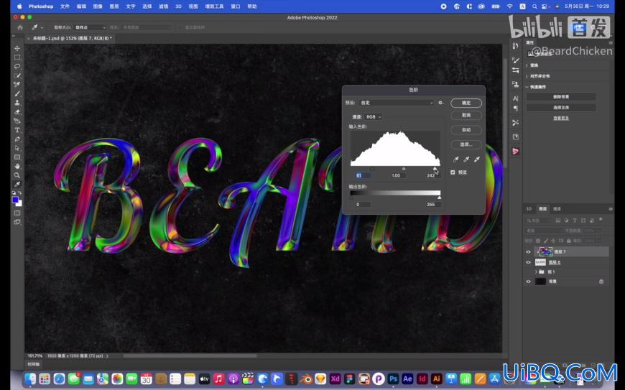Viewport: 625px width, 390px height.
Task: Select the Zoom tool
Action: (17, 175)
